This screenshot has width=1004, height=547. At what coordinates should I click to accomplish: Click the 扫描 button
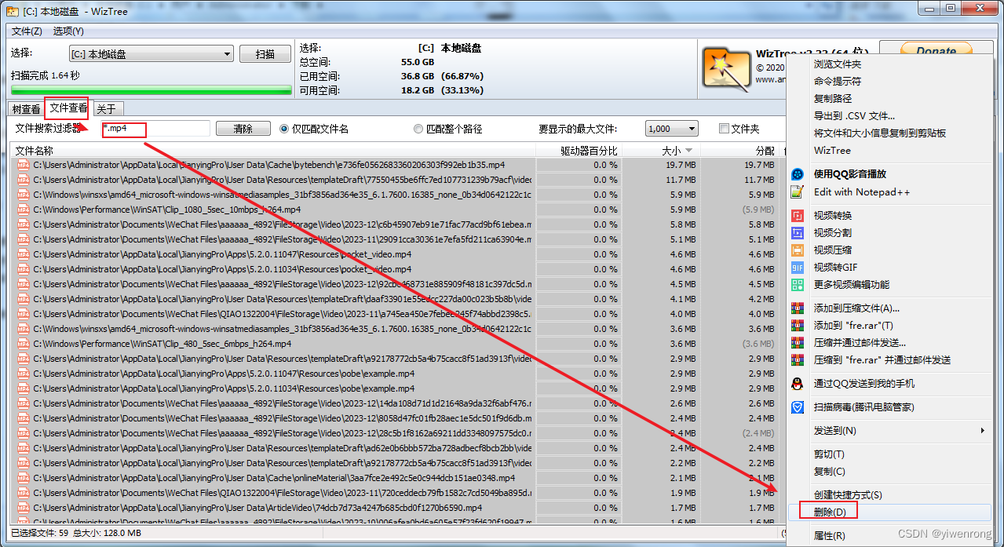(x=265, y=54)
